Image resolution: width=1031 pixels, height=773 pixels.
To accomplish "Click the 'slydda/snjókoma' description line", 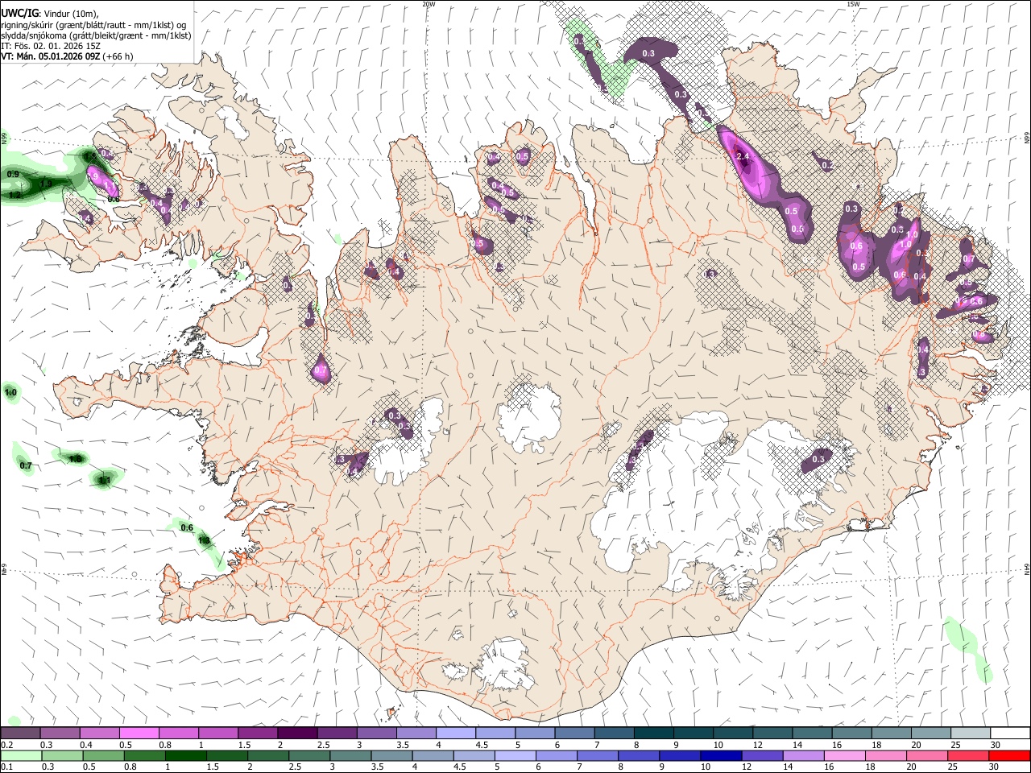I will pyautogui.click(x=96, y=35).
